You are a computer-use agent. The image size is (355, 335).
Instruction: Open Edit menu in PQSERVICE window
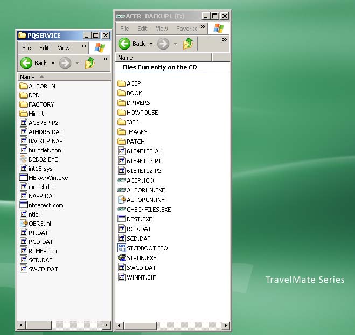click(x=44, y=48)
